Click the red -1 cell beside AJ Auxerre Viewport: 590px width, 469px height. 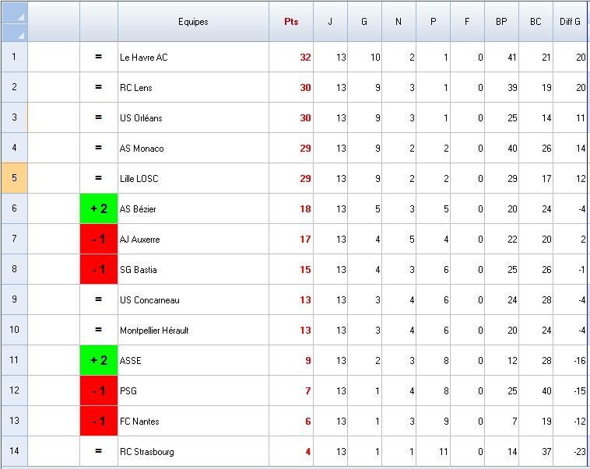[x=99, y=239]
